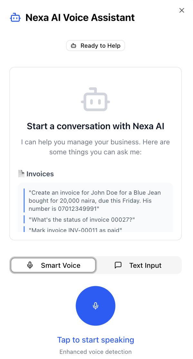This screenshot has width=193, height=359.
Task: Click the microphone icon in Smart Voice
Action: click(30, 265)
